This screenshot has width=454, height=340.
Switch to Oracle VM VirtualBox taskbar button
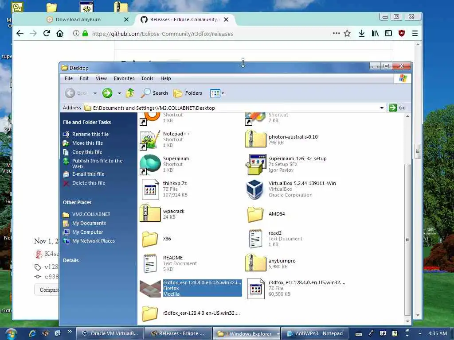click(110, 334)
